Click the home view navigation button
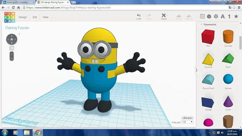Image resolution: width=242 pixels, height=136 pixels. point(12,39)
